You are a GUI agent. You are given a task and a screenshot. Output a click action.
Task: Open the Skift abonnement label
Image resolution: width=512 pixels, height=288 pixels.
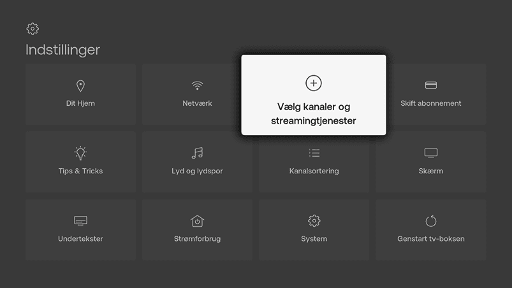(430, 103)
